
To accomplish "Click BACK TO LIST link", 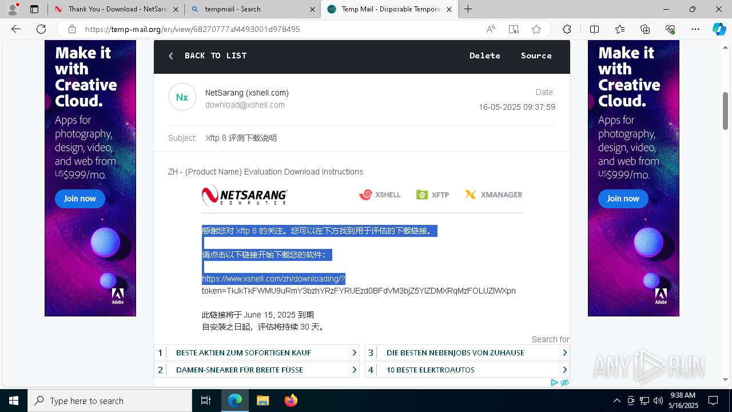I will (216, 56).
